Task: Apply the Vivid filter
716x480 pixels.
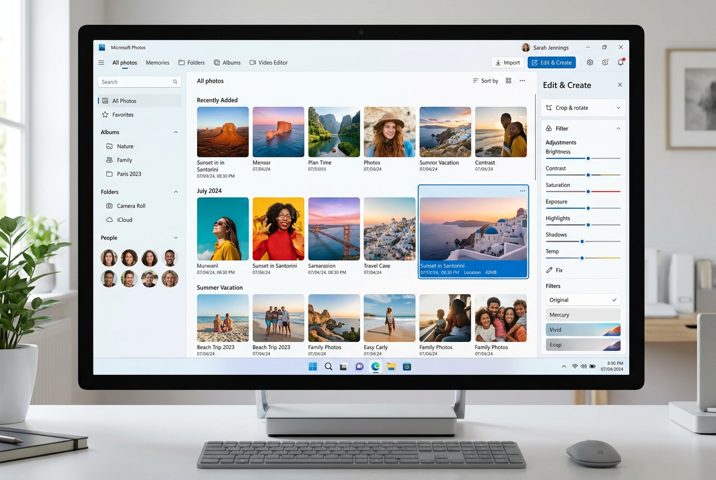Action: pyautogui.click(x=583, y=329)
